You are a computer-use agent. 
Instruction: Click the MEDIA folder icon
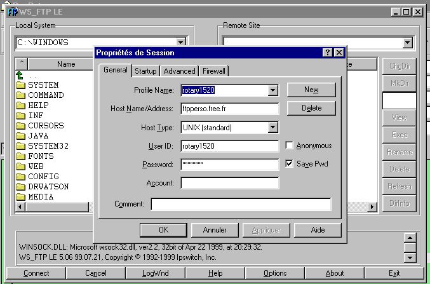point(20,197)
